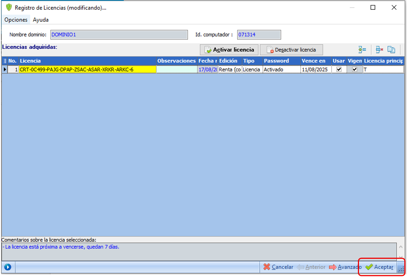Click the delete row icon in toolbar
The image size is (408, 278).
point(379,50)
